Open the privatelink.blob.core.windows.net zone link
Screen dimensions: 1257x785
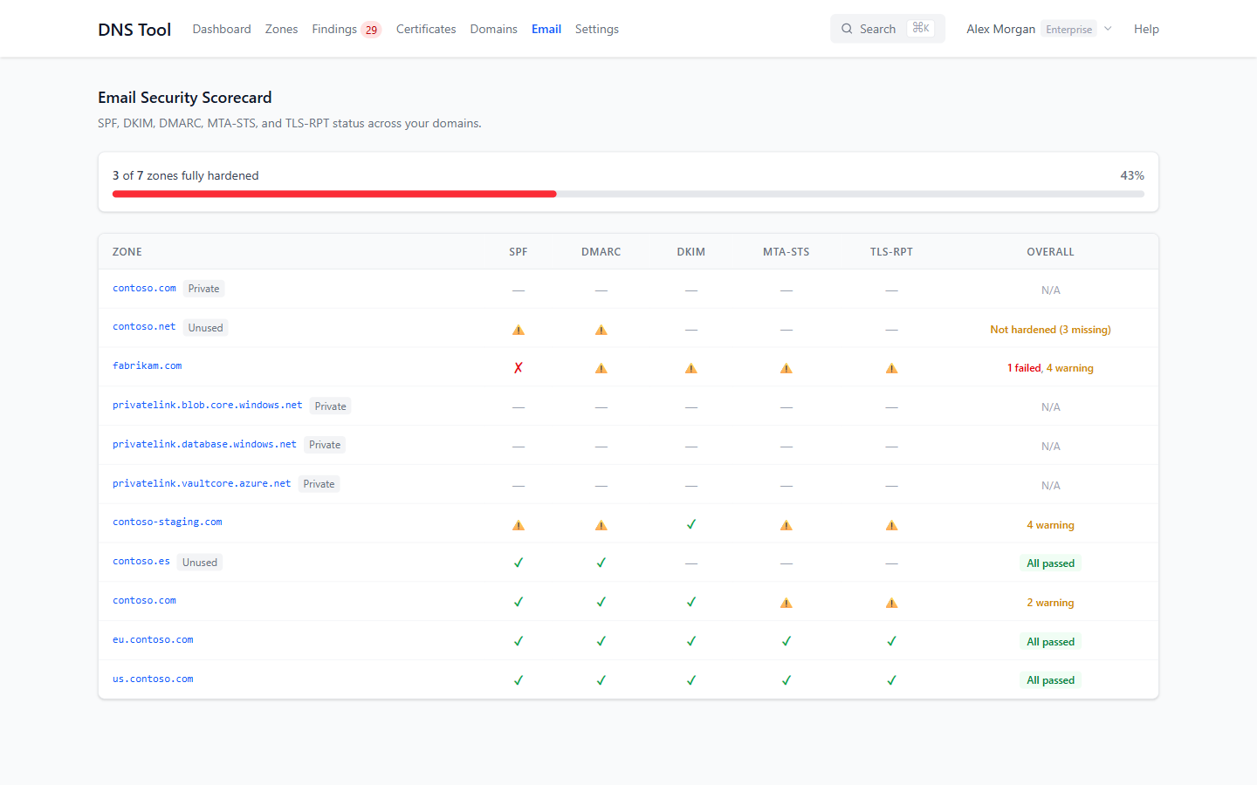coord(208,406)
